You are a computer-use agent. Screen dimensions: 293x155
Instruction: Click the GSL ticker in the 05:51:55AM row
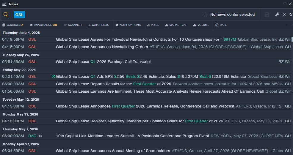(x=32, y=61)
